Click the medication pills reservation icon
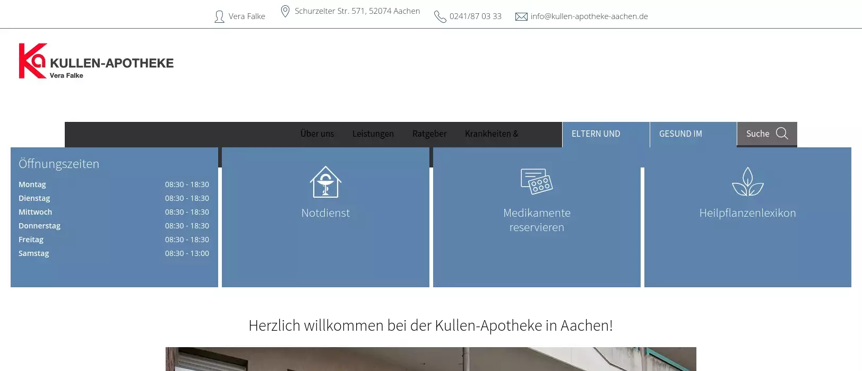 click(x=537, y=182)
